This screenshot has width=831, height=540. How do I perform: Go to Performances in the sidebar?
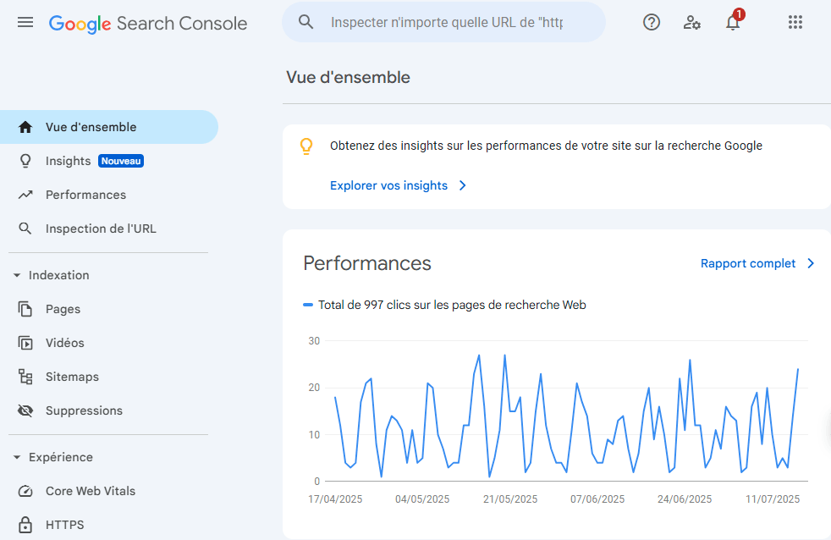tap(85, 195)
